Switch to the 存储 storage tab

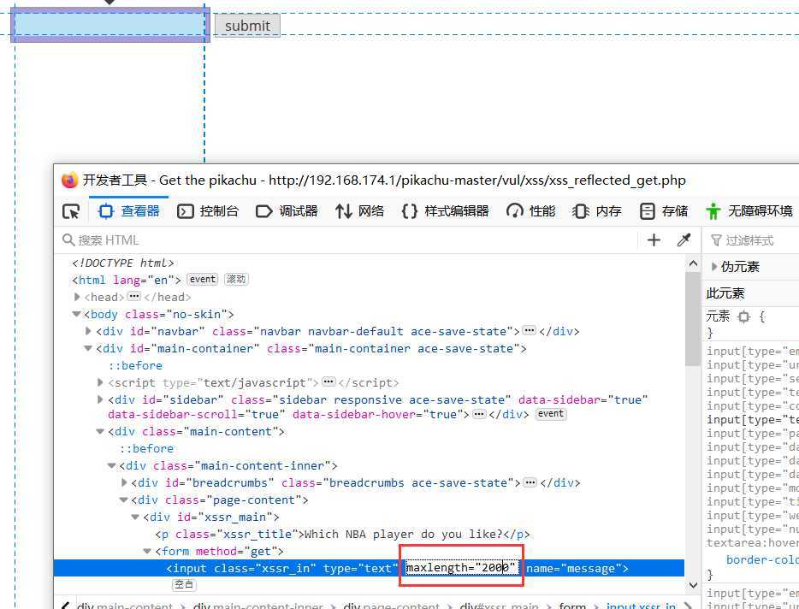pyautogui.click(x=664, y=211)
